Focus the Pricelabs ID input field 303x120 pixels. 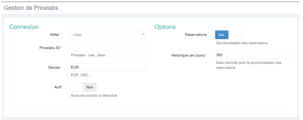tap(108, 48)
